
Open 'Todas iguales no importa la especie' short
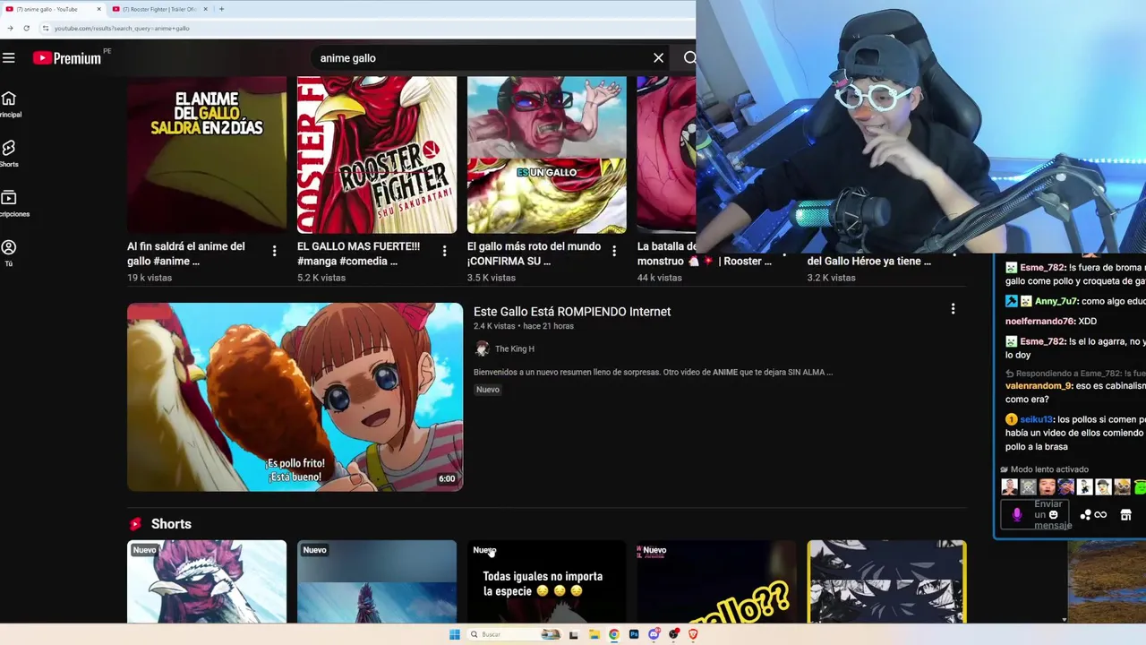(547, 581)
